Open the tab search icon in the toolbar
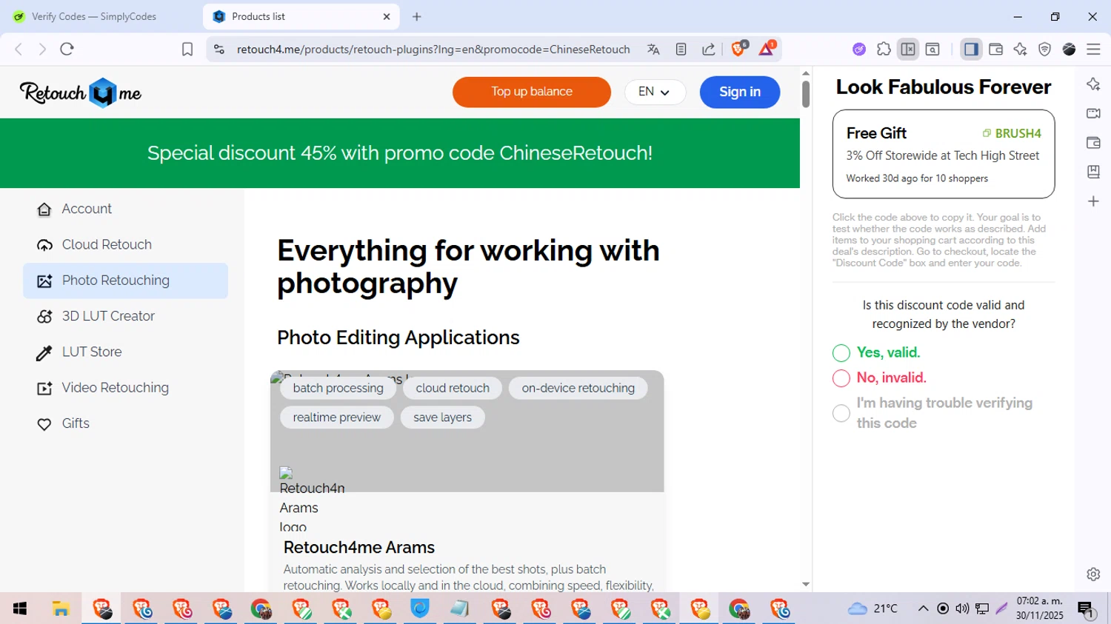The image size is (1111, 624). pyautogui.click(x=932, y=49)
